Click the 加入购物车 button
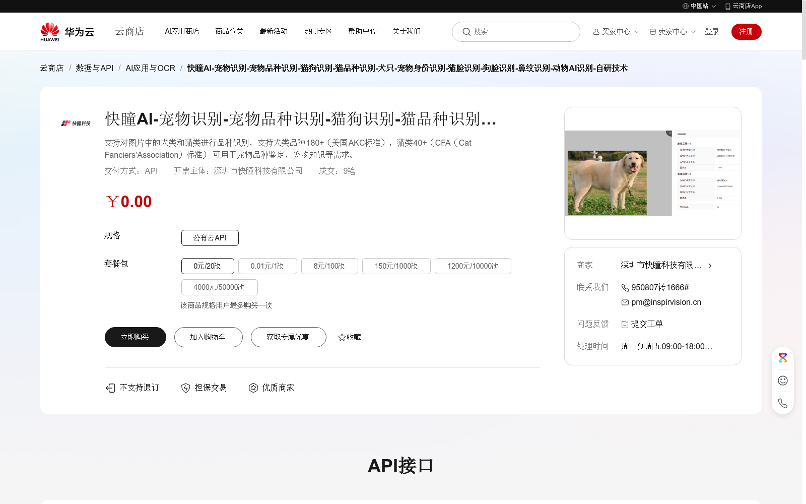This screenshot has width=806, height=504. pyautogui.click(x=208, y=337)
